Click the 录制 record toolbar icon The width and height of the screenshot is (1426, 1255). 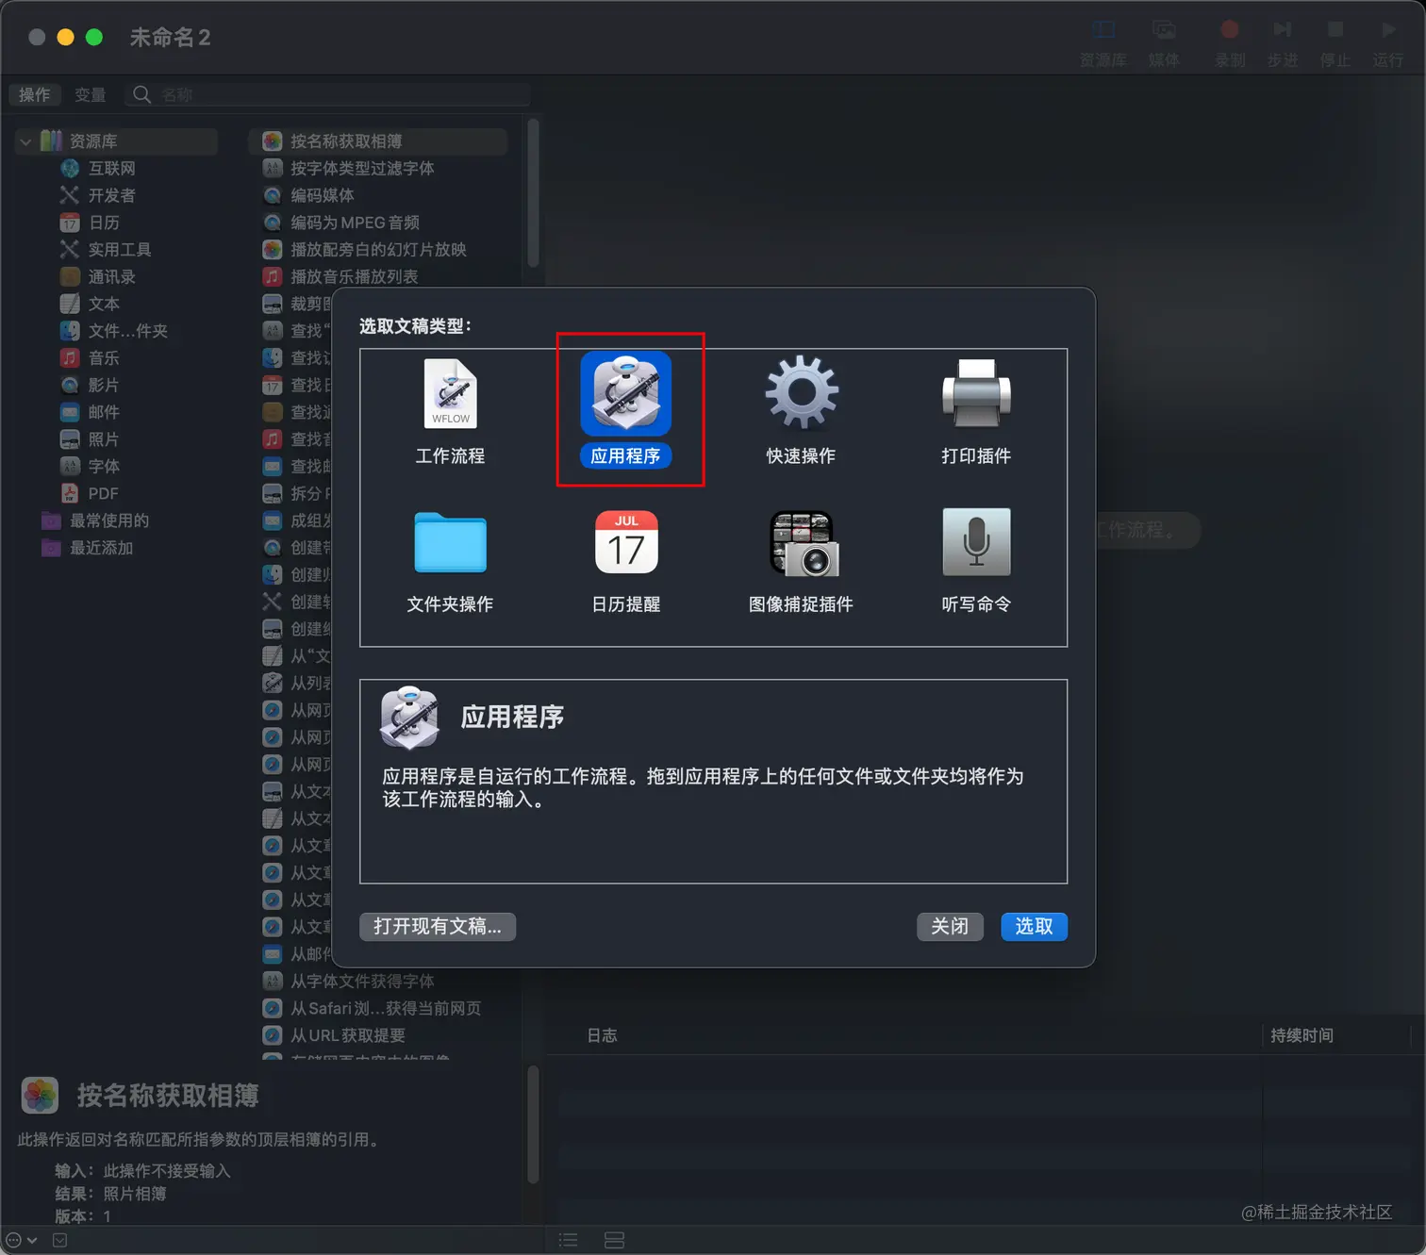click(x=1230, y=30)
